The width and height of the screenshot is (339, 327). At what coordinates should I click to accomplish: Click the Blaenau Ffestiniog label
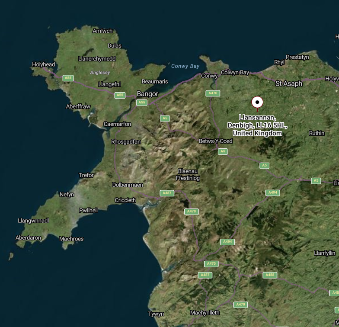point(188,175)
